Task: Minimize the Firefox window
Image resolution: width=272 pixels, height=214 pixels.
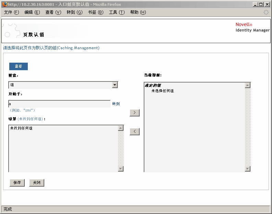Action: 255,4
